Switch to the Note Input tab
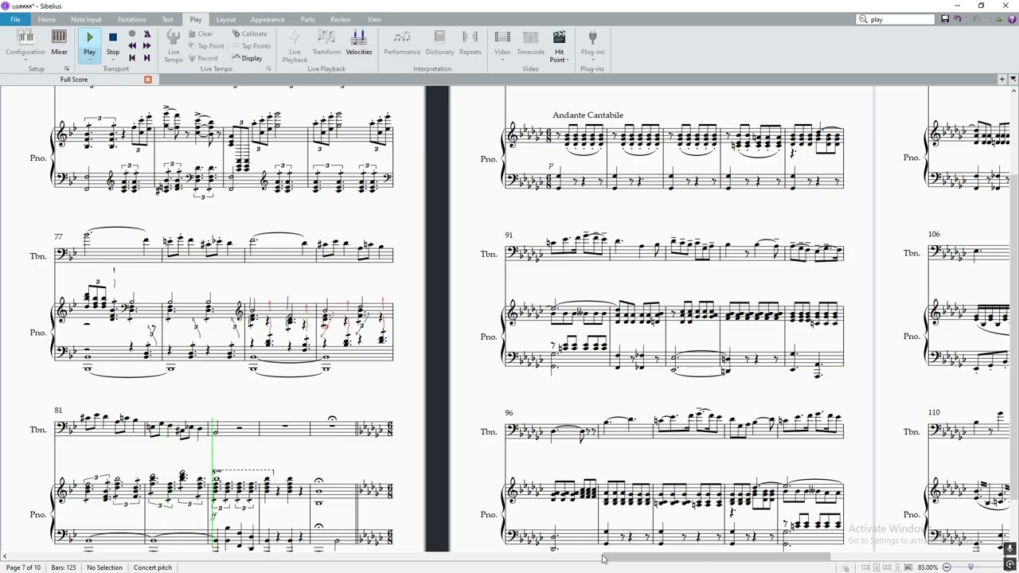This screenshot has width=1019, height=573. 86,19
